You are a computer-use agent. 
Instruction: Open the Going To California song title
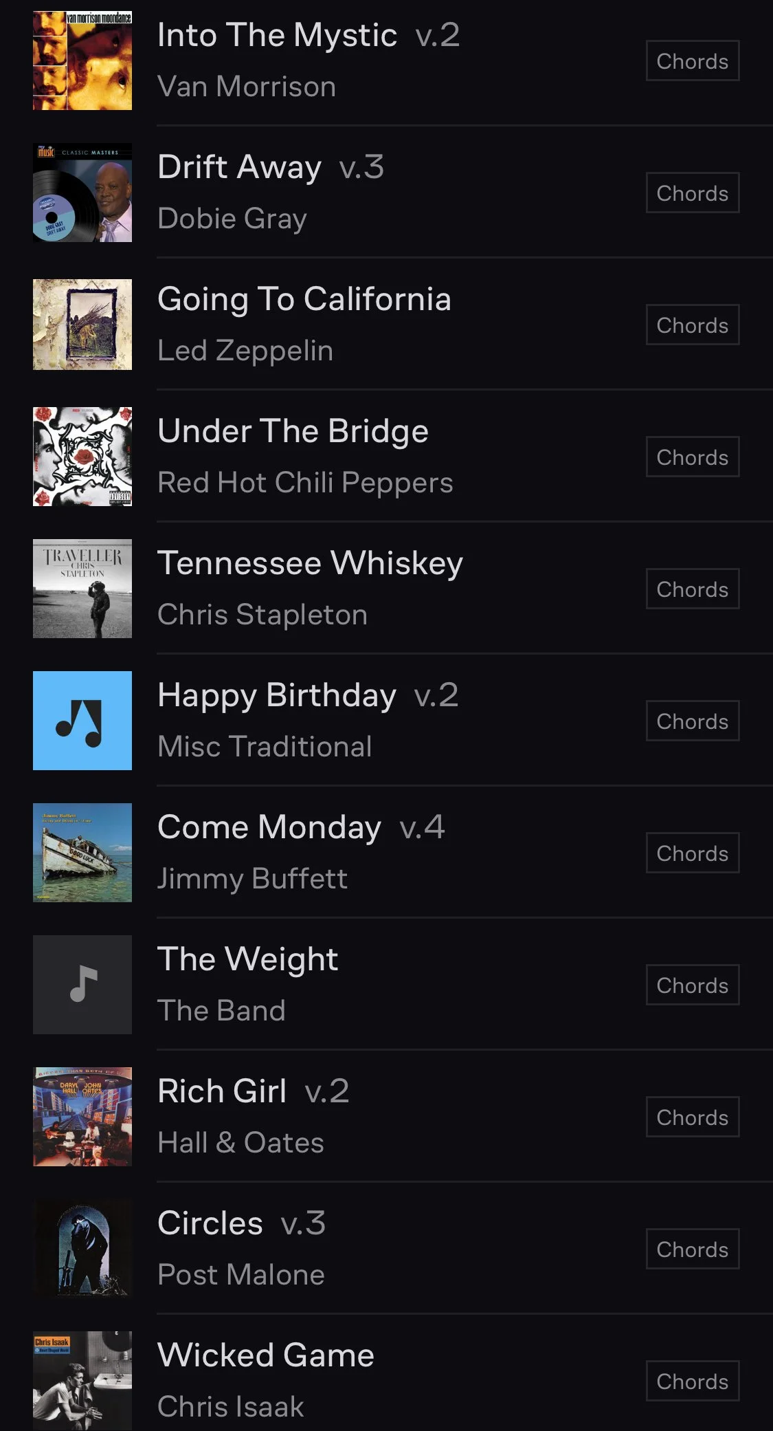click(x=304, y=299)
